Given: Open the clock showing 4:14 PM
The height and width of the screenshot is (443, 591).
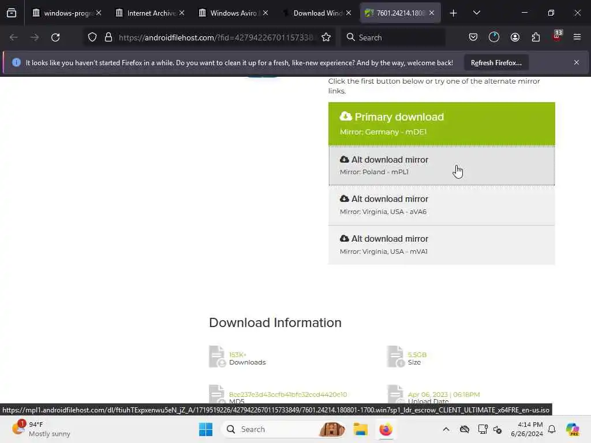Looking at the screenshot, I should pos(526,429).
